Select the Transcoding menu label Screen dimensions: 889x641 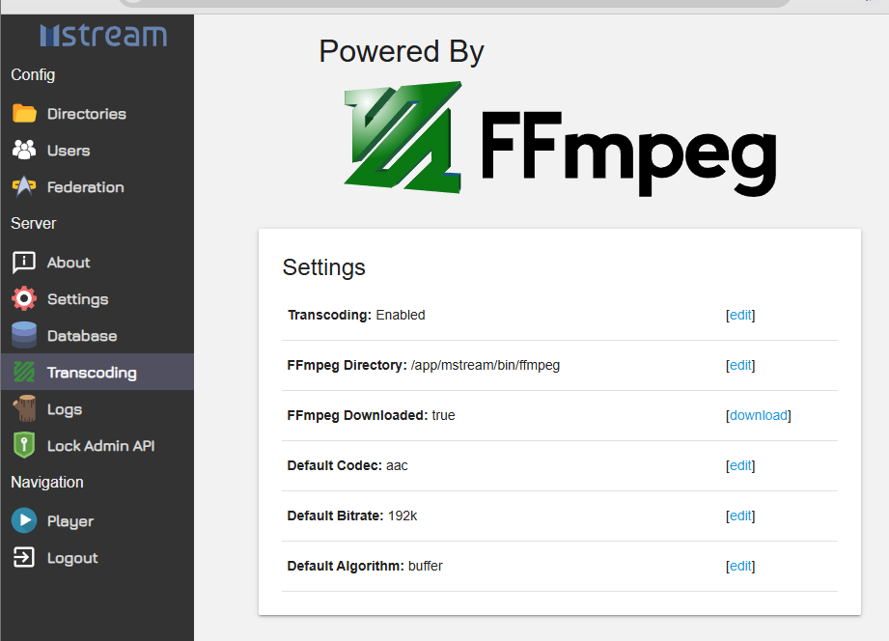click(92, 373)
